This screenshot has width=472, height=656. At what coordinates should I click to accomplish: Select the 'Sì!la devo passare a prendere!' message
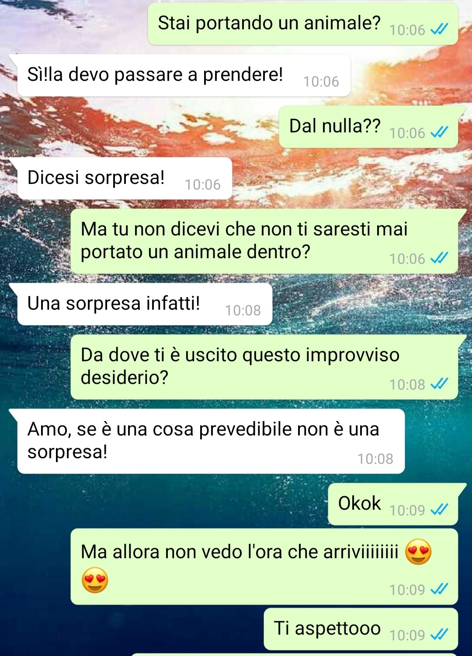click(184, 75)
